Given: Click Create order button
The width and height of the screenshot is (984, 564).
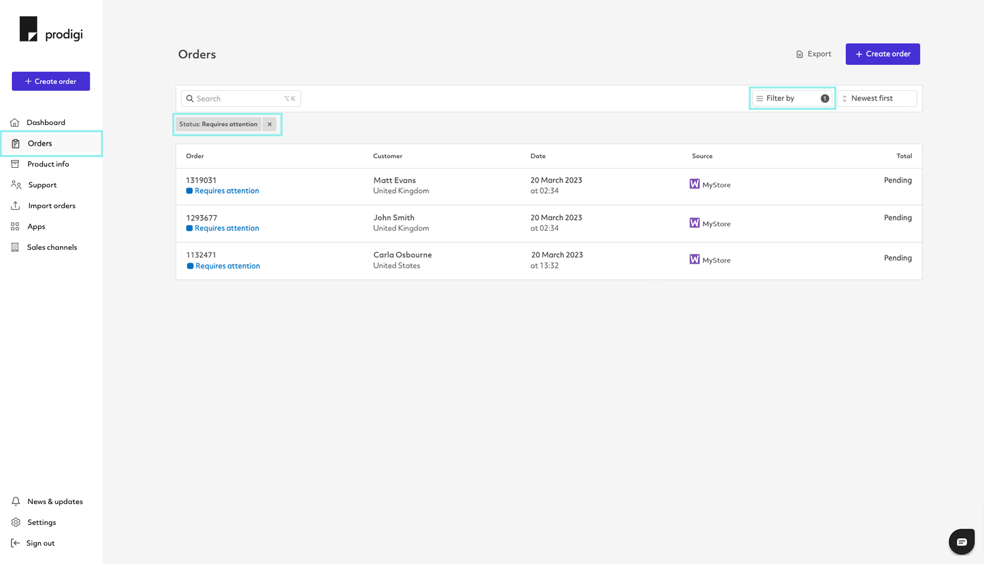Looking at the screenshot, I should [883, 54].
